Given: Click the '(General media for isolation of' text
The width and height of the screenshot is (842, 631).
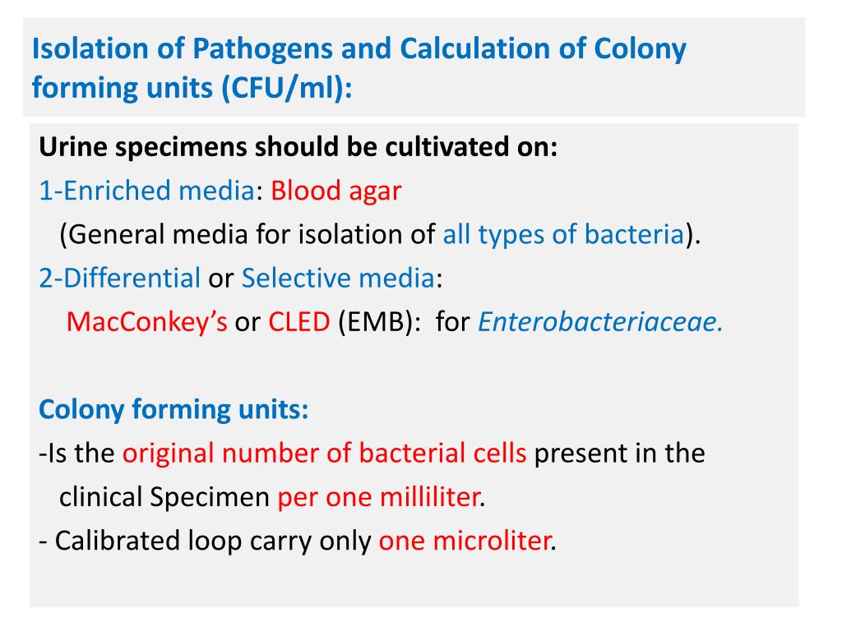Looking at the screenshot, I should pyautogui.click(x=247, y=235).
